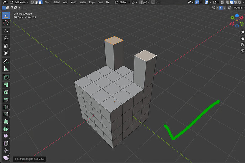
Task: Switch to wireframe viewport shading
Action: click(228, 2)
